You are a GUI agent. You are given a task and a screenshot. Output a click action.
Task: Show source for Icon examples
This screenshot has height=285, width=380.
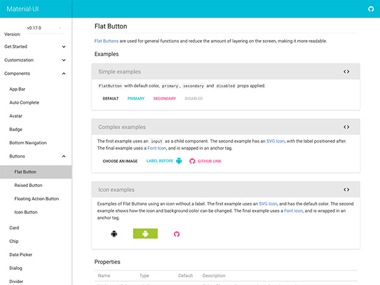pyautogui.click(x=346, y=189)
